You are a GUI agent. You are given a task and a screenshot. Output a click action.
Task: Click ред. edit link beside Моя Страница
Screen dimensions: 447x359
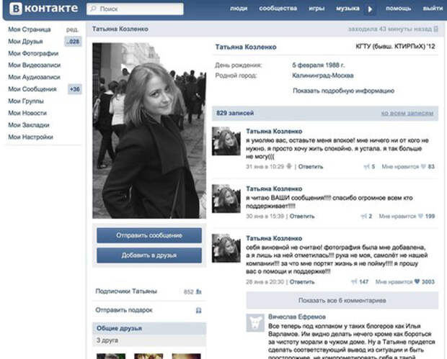72,29
